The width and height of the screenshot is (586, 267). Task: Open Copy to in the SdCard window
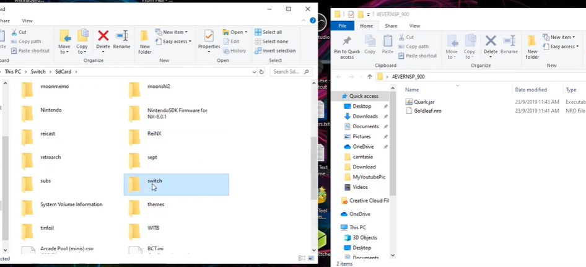[82, 41]
